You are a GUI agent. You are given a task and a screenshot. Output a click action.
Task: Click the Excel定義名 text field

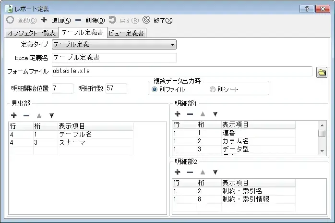coord(114,58)
